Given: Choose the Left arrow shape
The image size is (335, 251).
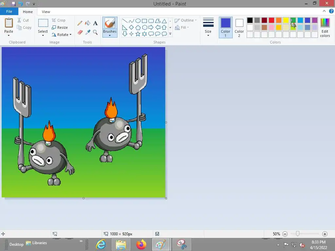Looking at the screenshot, I should pyautogui.click(x=158, y=27).
